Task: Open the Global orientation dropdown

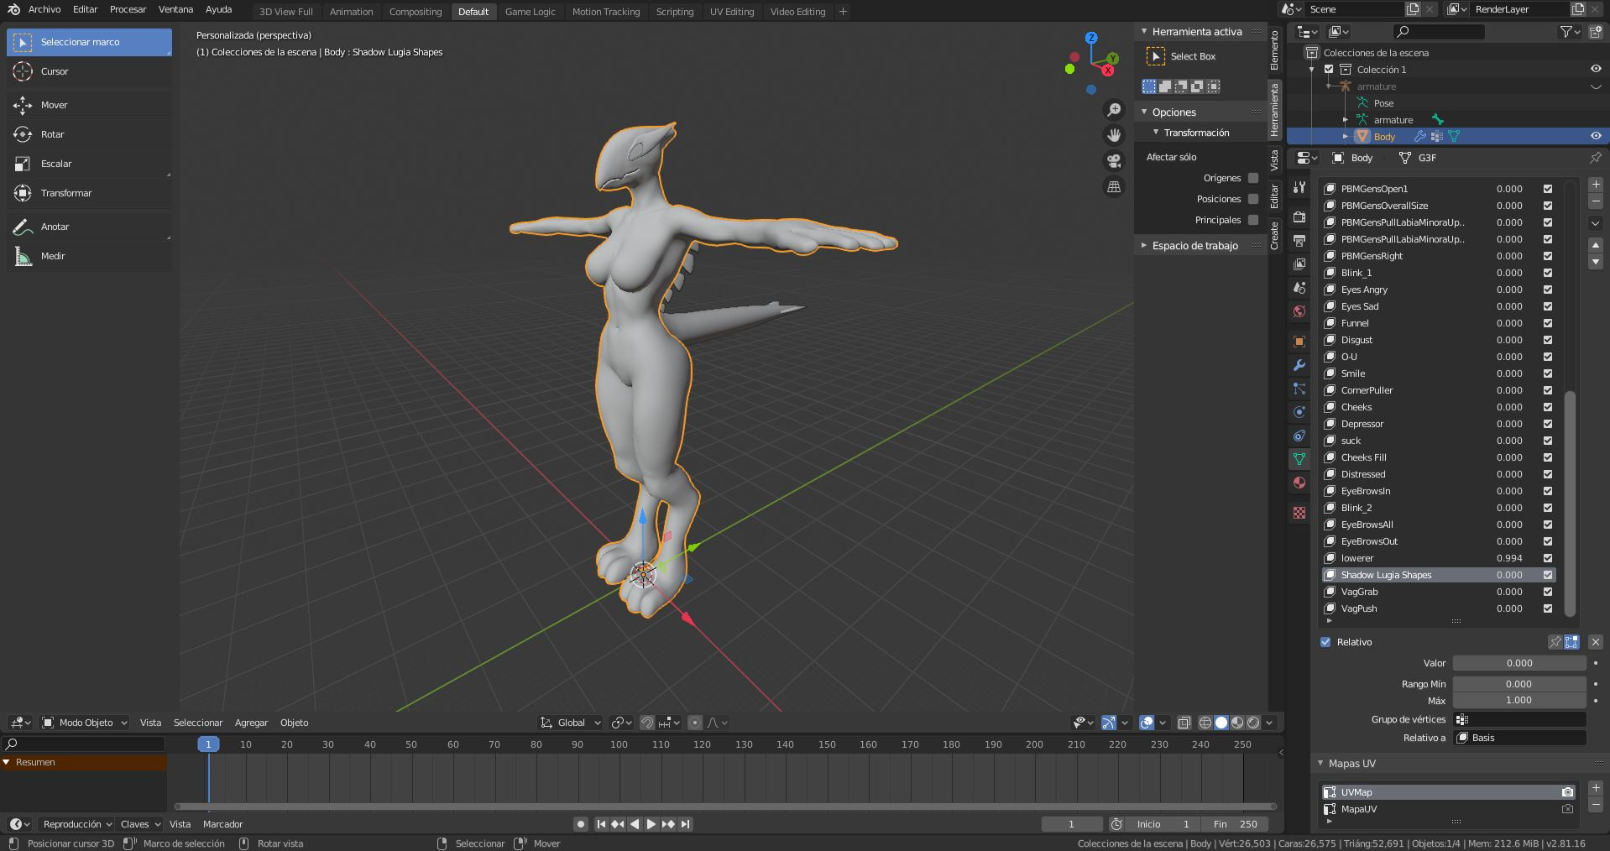Action: (x=571, y=723)
